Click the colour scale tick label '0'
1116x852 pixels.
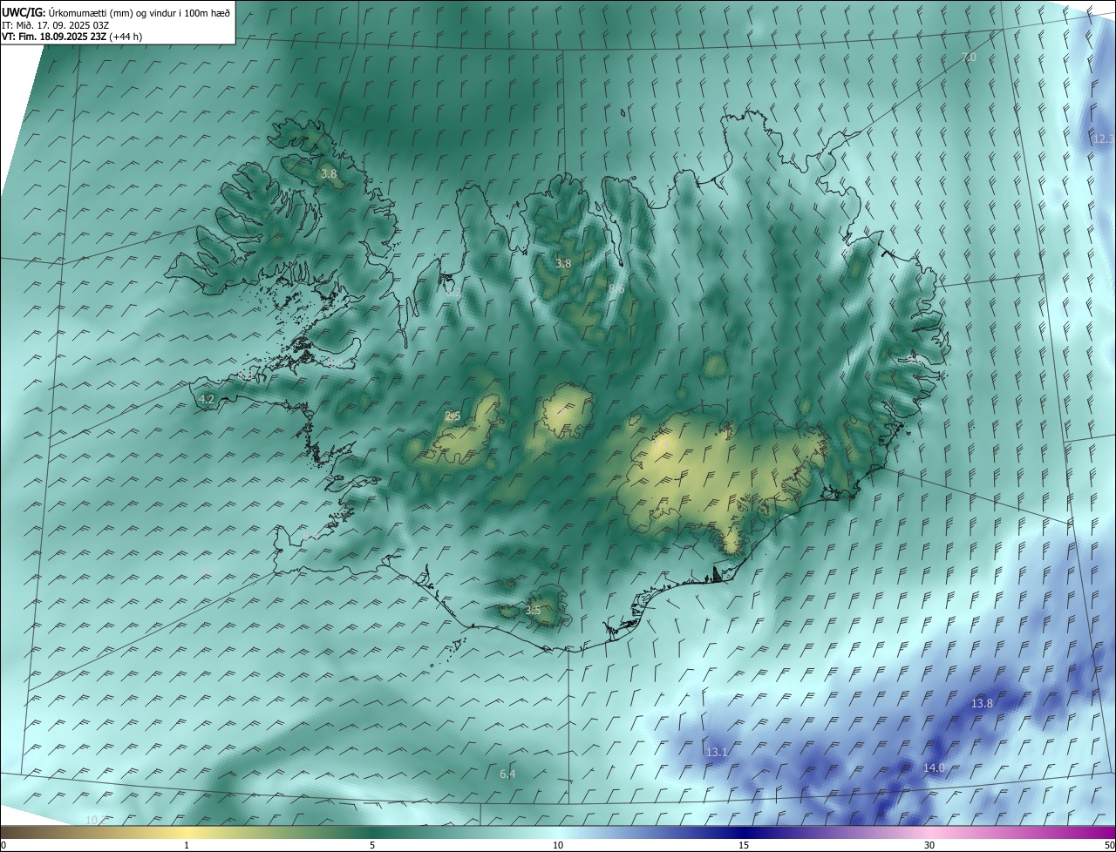(x=3, y=845)
